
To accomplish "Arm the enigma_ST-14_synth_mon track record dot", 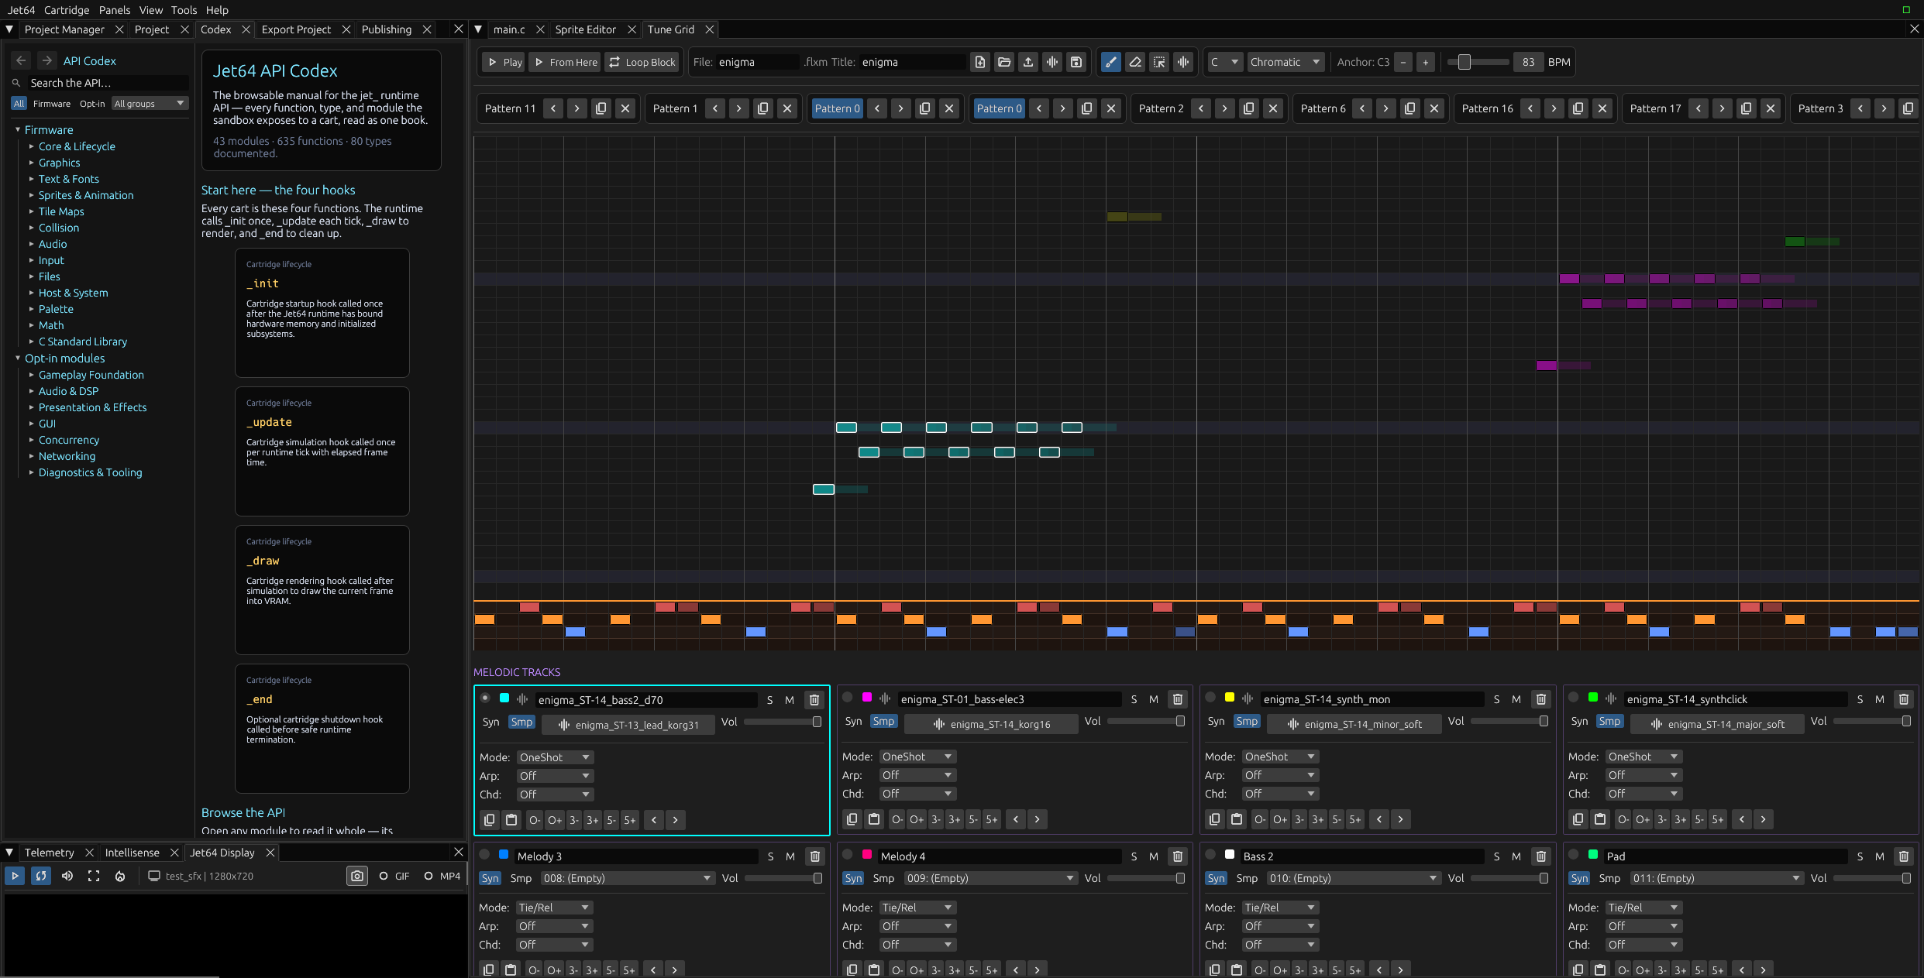I will [1211, 698].
